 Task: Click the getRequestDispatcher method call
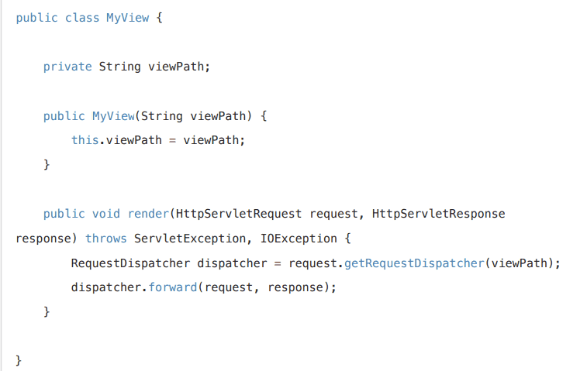(x=414, y=263)
